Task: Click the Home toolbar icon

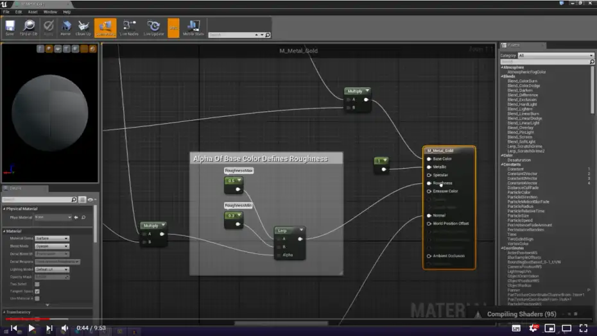Action: point(66,28)
